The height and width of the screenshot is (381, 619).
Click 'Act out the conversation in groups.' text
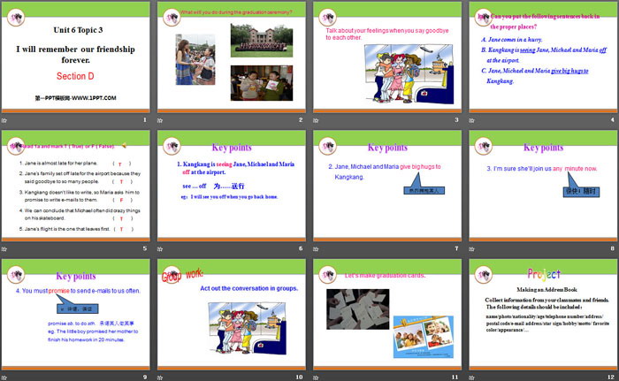click(249, 288)
